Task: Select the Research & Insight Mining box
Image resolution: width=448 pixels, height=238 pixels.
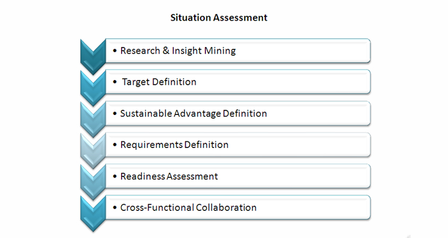Action: [x=238, y=51]
